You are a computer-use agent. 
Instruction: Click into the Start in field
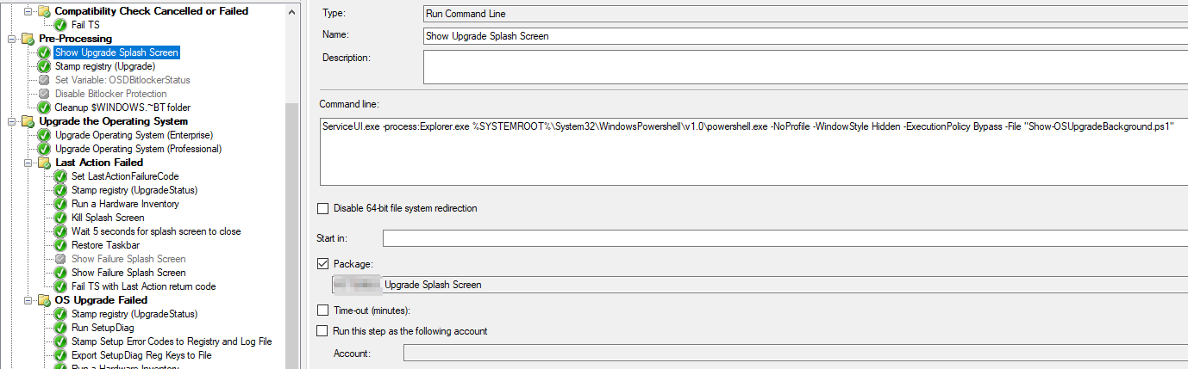coord(785,238)
